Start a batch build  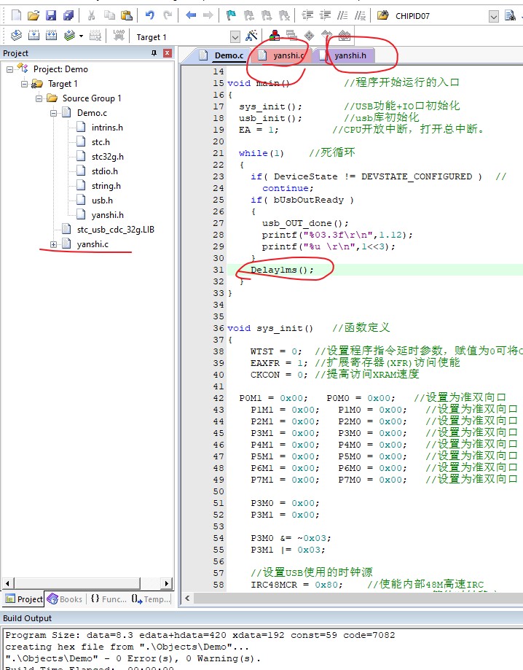coord(68,36)
